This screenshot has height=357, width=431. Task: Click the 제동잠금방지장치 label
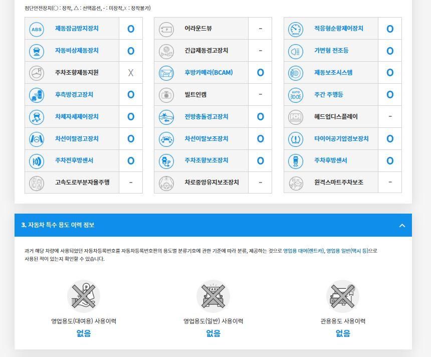coord(77,29)
